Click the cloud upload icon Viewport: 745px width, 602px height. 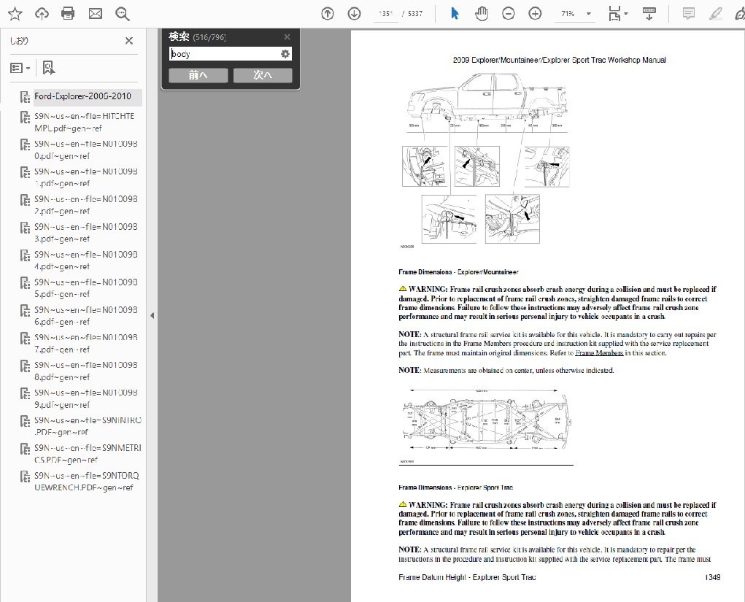click(42, 14)
